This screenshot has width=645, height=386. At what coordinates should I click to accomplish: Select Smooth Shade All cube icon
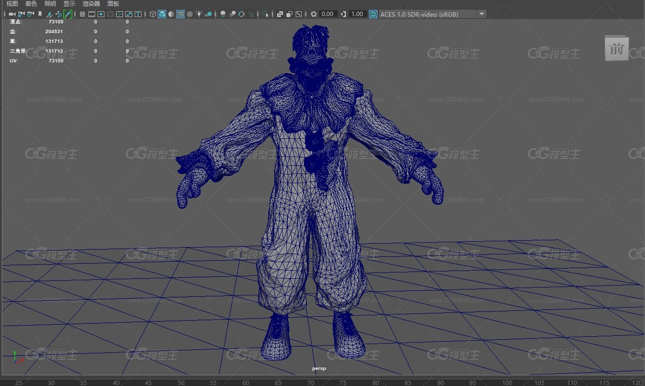162,14
